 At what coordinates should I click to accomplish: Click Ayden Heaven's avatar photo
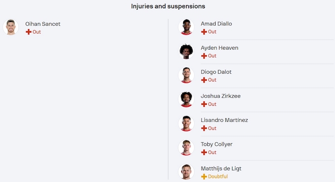pos(186,51)
